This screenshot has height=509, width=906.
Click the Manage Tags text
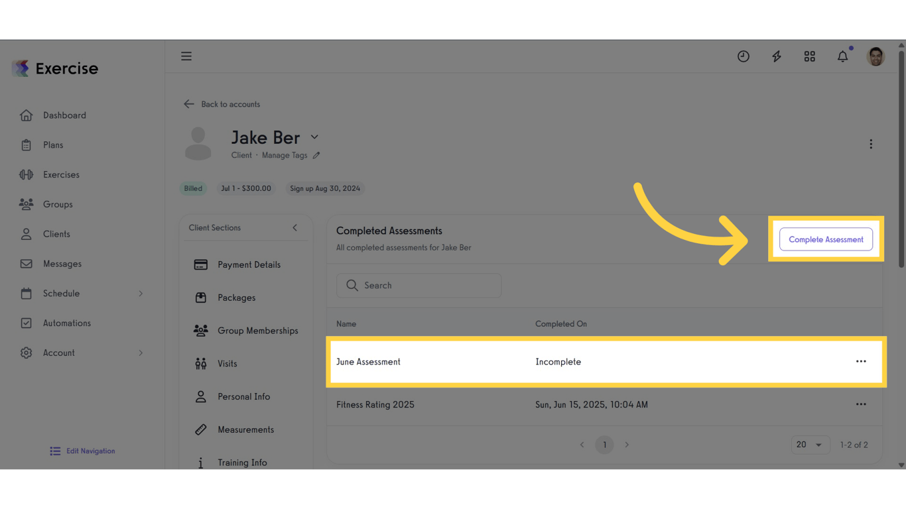pyautogui.click(x=285, y=156)
